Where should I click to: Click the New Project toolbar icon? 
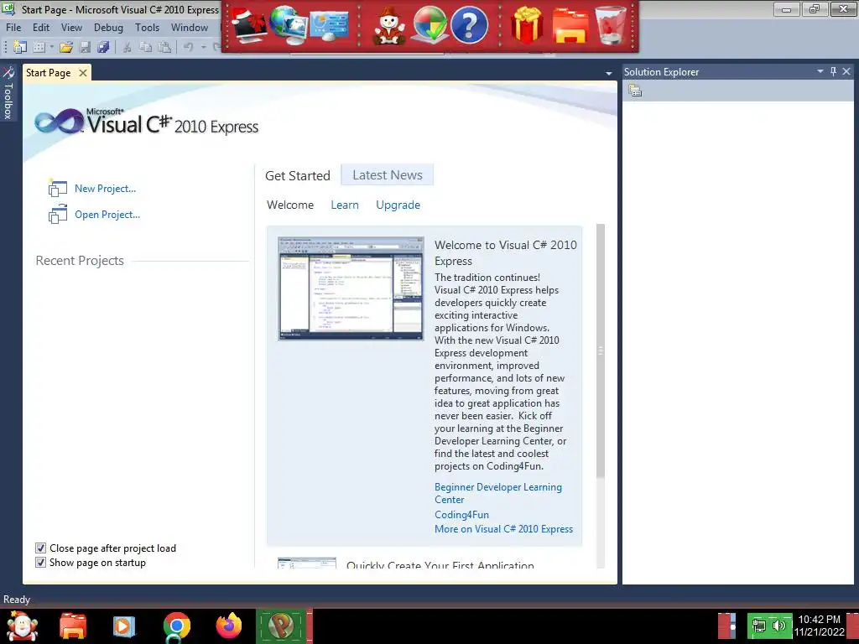(x=20, y=47)
